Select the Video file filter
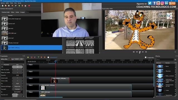The width and height of the screenshot is (178, 100). 13,12
